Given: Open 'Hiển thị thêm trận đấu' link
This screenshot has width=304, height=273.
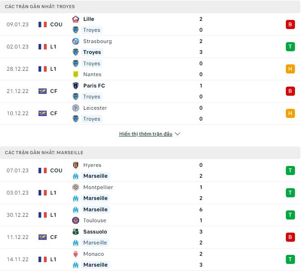Looking at the screenshot, I should [x=145, y=134].
